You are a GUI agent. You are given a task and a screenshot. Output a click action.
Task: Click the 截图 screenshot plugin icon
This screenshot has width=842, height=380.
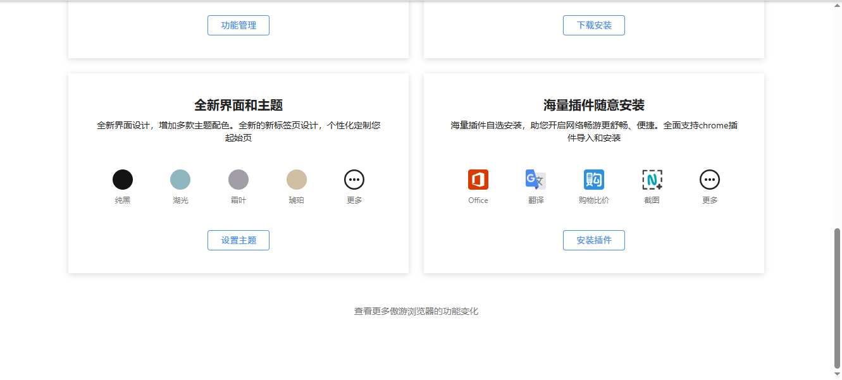pyautogui.click(x=652, y=180)
